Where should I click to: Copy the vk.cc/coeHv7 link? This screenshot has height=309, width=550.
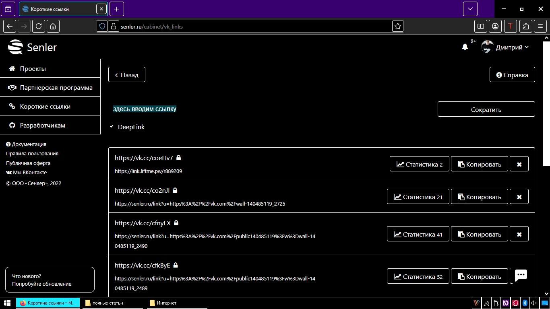click(480, 164)
